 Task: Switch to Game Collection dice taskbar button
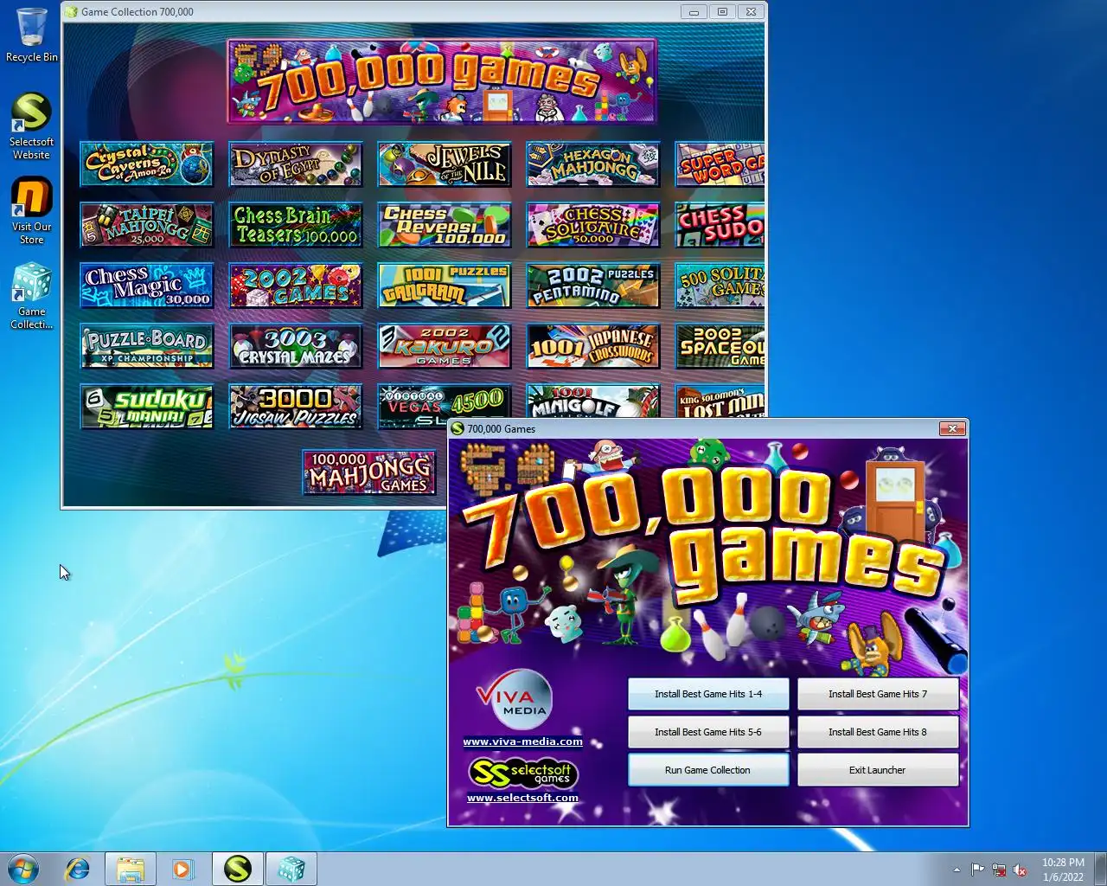pos(291,869)
